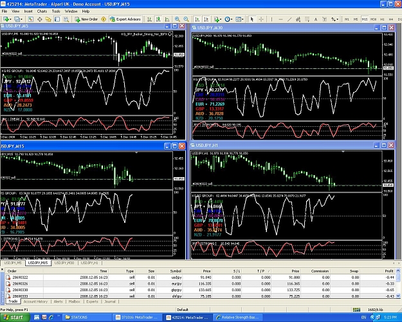Click the Zoom Out magnifier icon
402x322 pixels.
coord(186,19)
